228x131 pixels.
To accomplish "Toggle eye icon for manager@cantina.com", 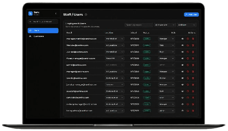I will coord(183,72).
